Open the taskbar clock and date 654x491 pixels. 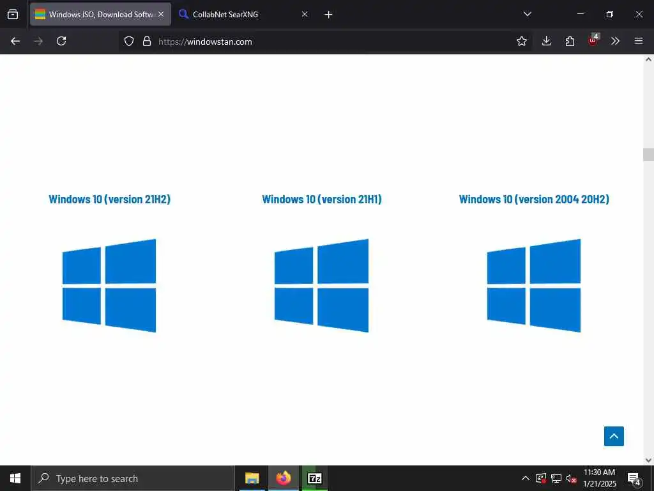coord(599,478)
